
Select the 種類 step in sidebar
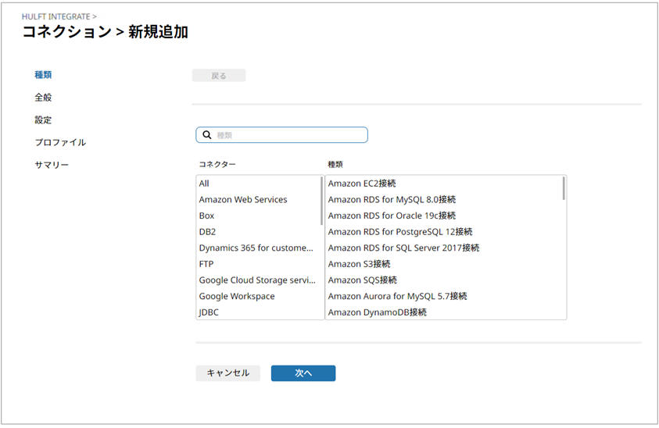click(43, 75)
